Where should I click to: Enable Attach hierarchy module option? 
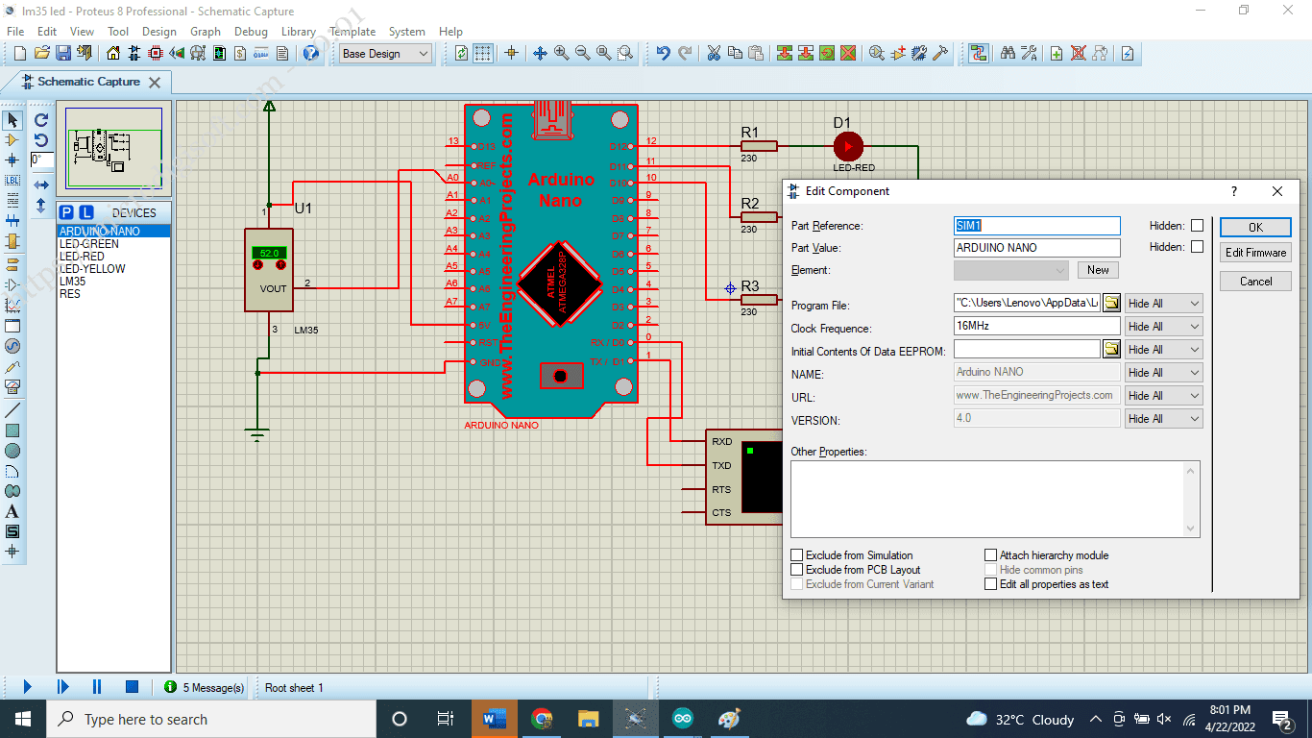pos(991,554)
